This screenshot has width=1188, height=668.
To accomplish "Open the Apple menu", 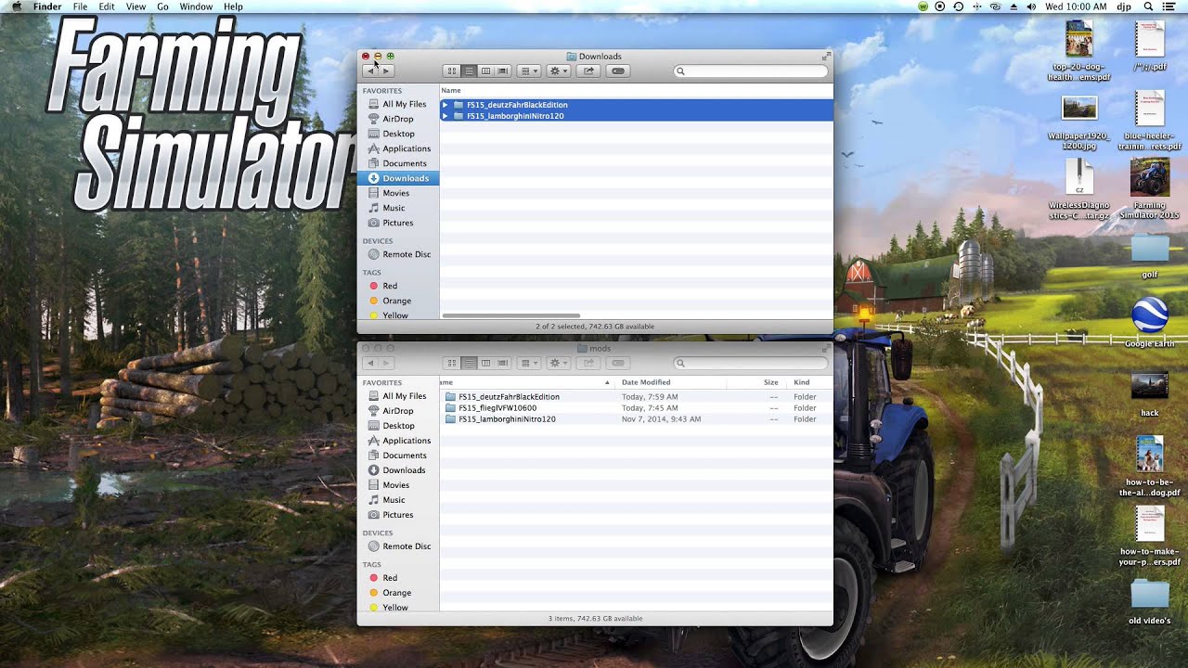I will coord(17,6).
